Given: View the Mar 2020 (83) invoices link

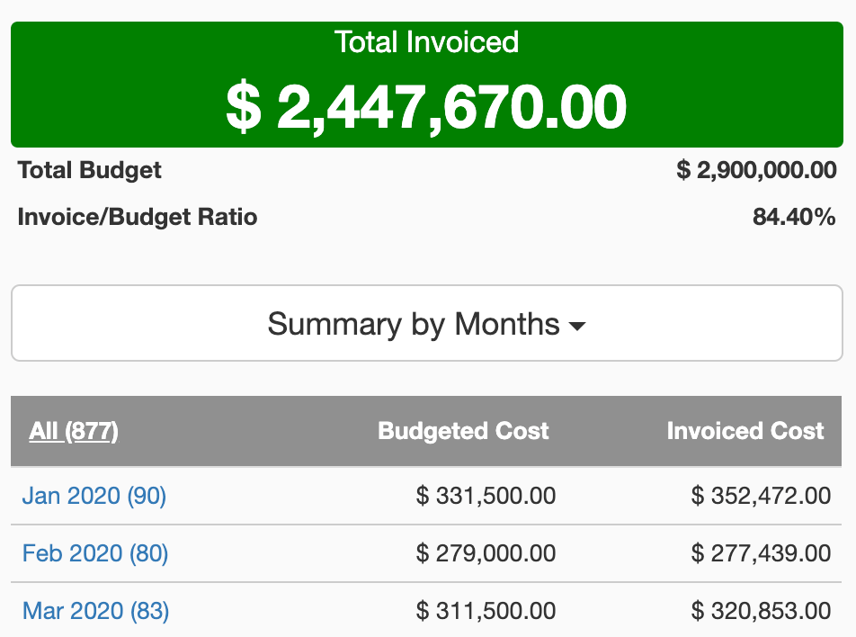Looking at the screenshot, I should click(95, 612).
